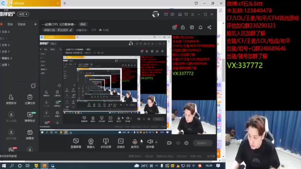Open the mail icon in app title bar

click(166, 14)
